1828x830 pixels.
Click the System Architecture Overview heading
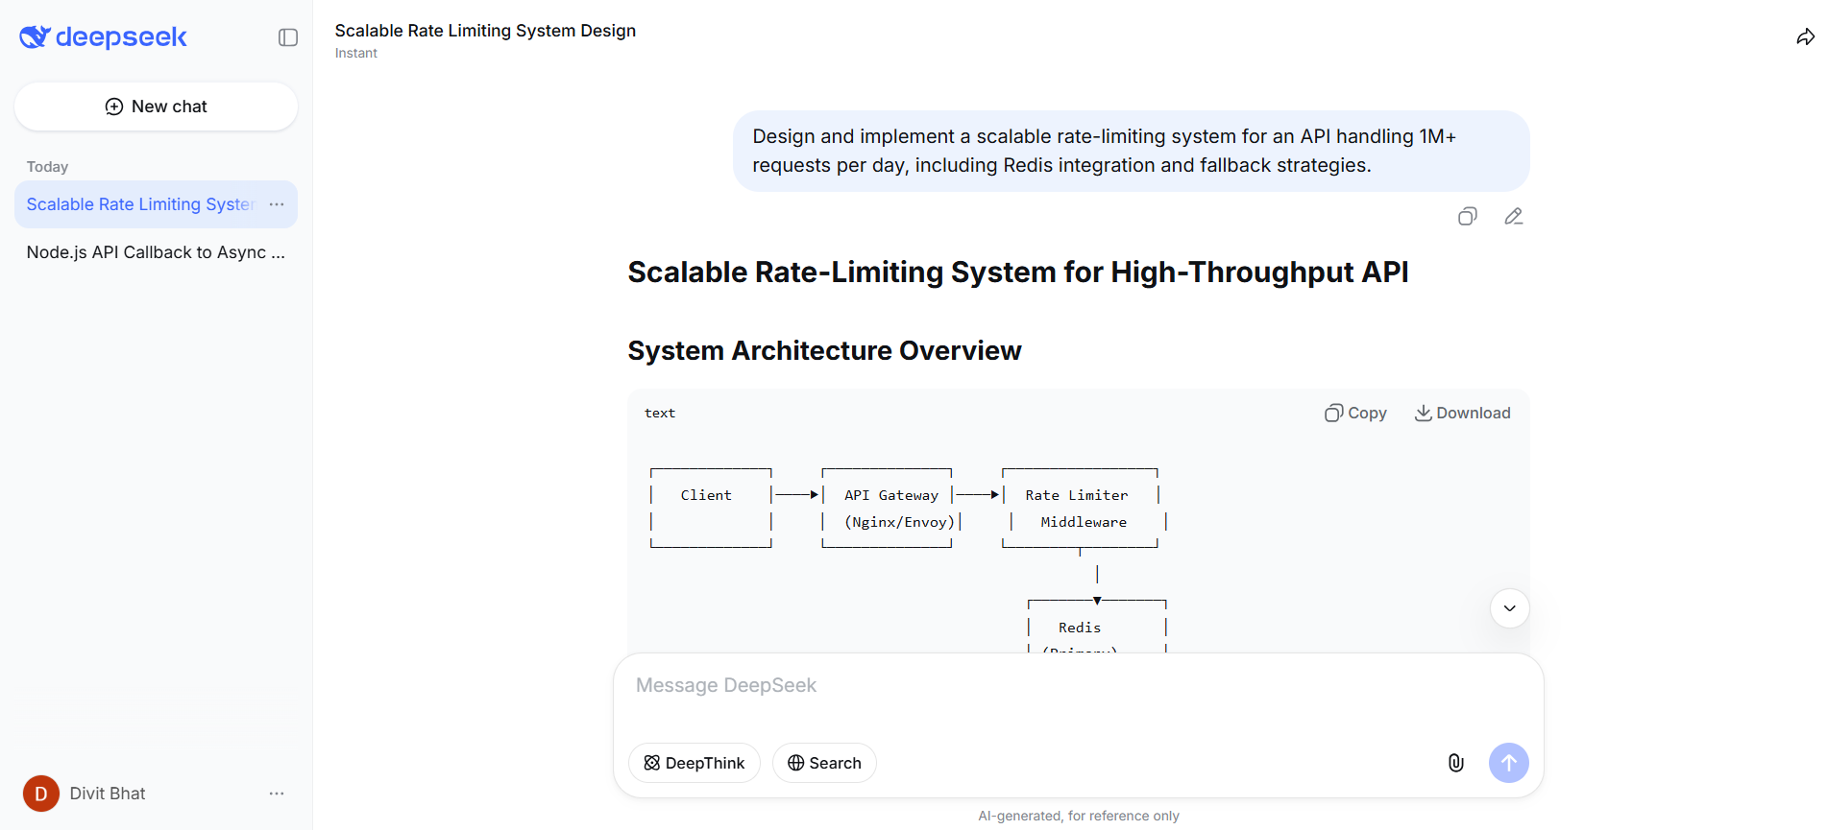[x=824, y=351]
